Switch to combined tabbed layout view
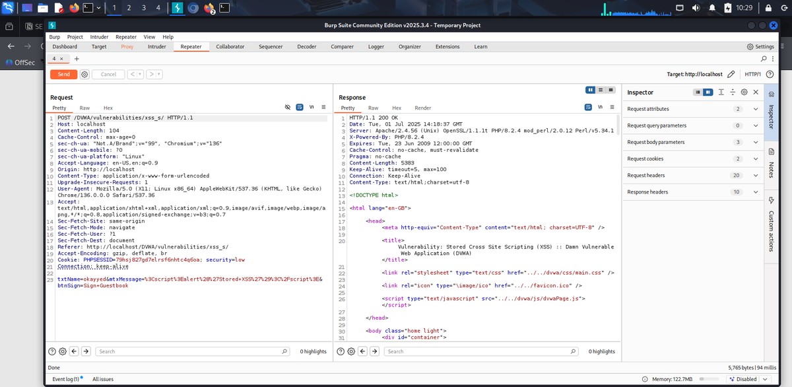 (x=612, y=89)
